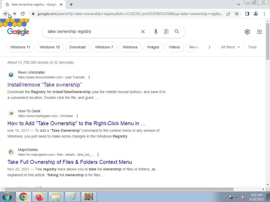Open the Chrome side panel icon

point(247,14)
